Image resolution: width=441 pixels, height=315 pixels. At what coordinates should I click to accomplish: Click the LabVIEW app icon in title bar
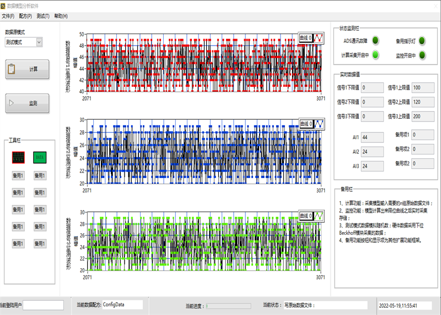click(x=4, y=5)
